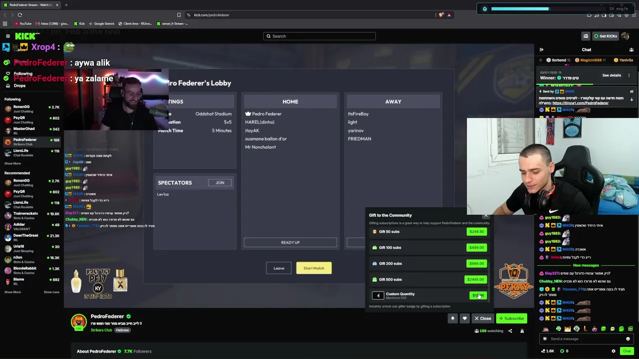Expand the pinned message with down arrow
Screen dimensions: 639x359
click(x=632, y=99)
